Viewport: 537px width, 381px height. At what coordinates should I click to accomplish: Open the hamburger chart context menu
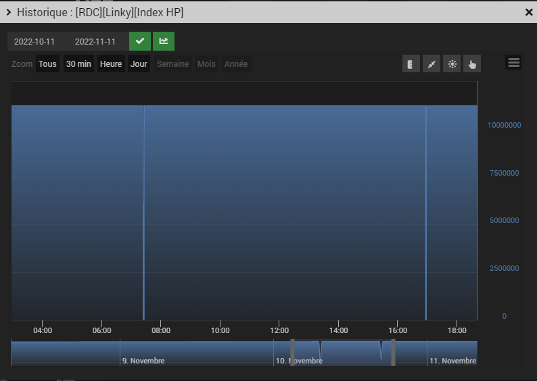pyautogui.click(x=513, y=63)
